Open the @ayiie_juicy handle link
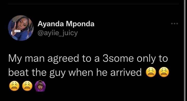 (x=58, y=33)
